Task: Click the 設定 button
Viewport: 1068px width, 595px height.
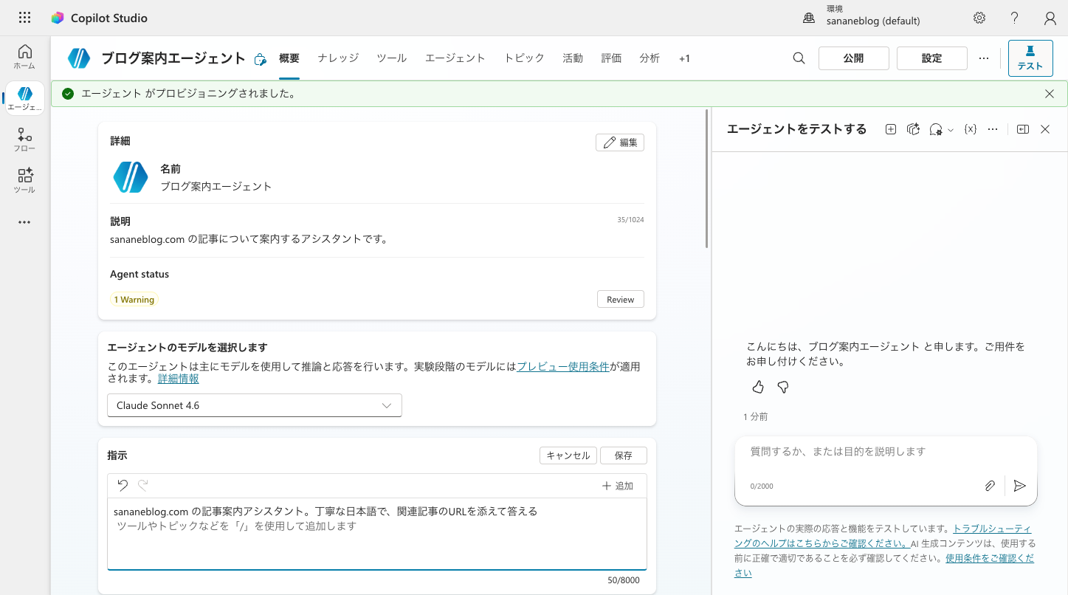Action: pos(932,58)
